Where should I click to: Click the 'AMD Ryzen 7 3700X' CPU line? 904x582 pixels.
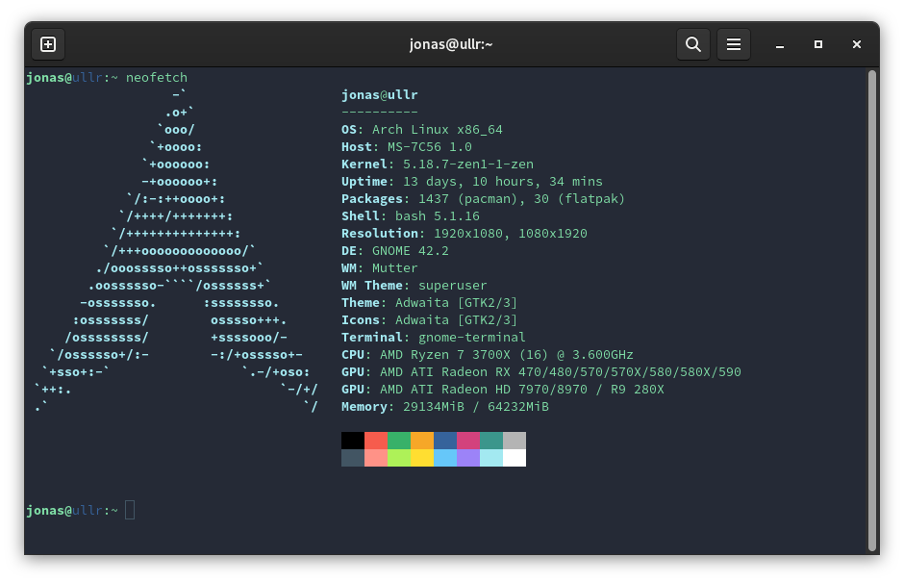pyautogui.click(x=488, y=354)
